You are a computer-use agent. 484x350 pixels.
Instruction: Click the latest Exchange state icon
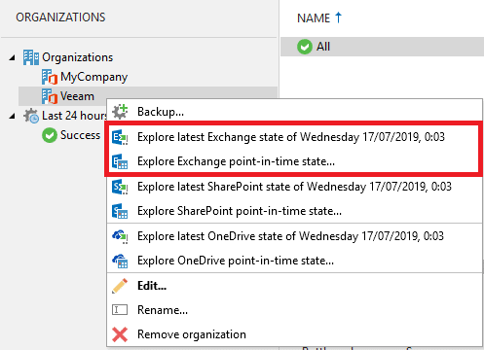coord(120,137)
